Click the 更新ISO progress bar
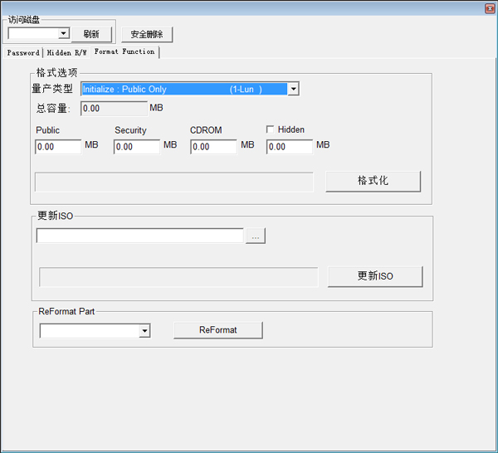Screen dimensions: 498x453 click(x=178, y=277)
